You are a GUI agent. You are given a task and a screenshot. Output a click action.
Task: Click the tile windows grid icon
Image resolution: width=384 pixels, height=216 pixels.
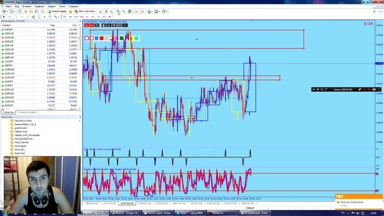click(x=130, y=11)
